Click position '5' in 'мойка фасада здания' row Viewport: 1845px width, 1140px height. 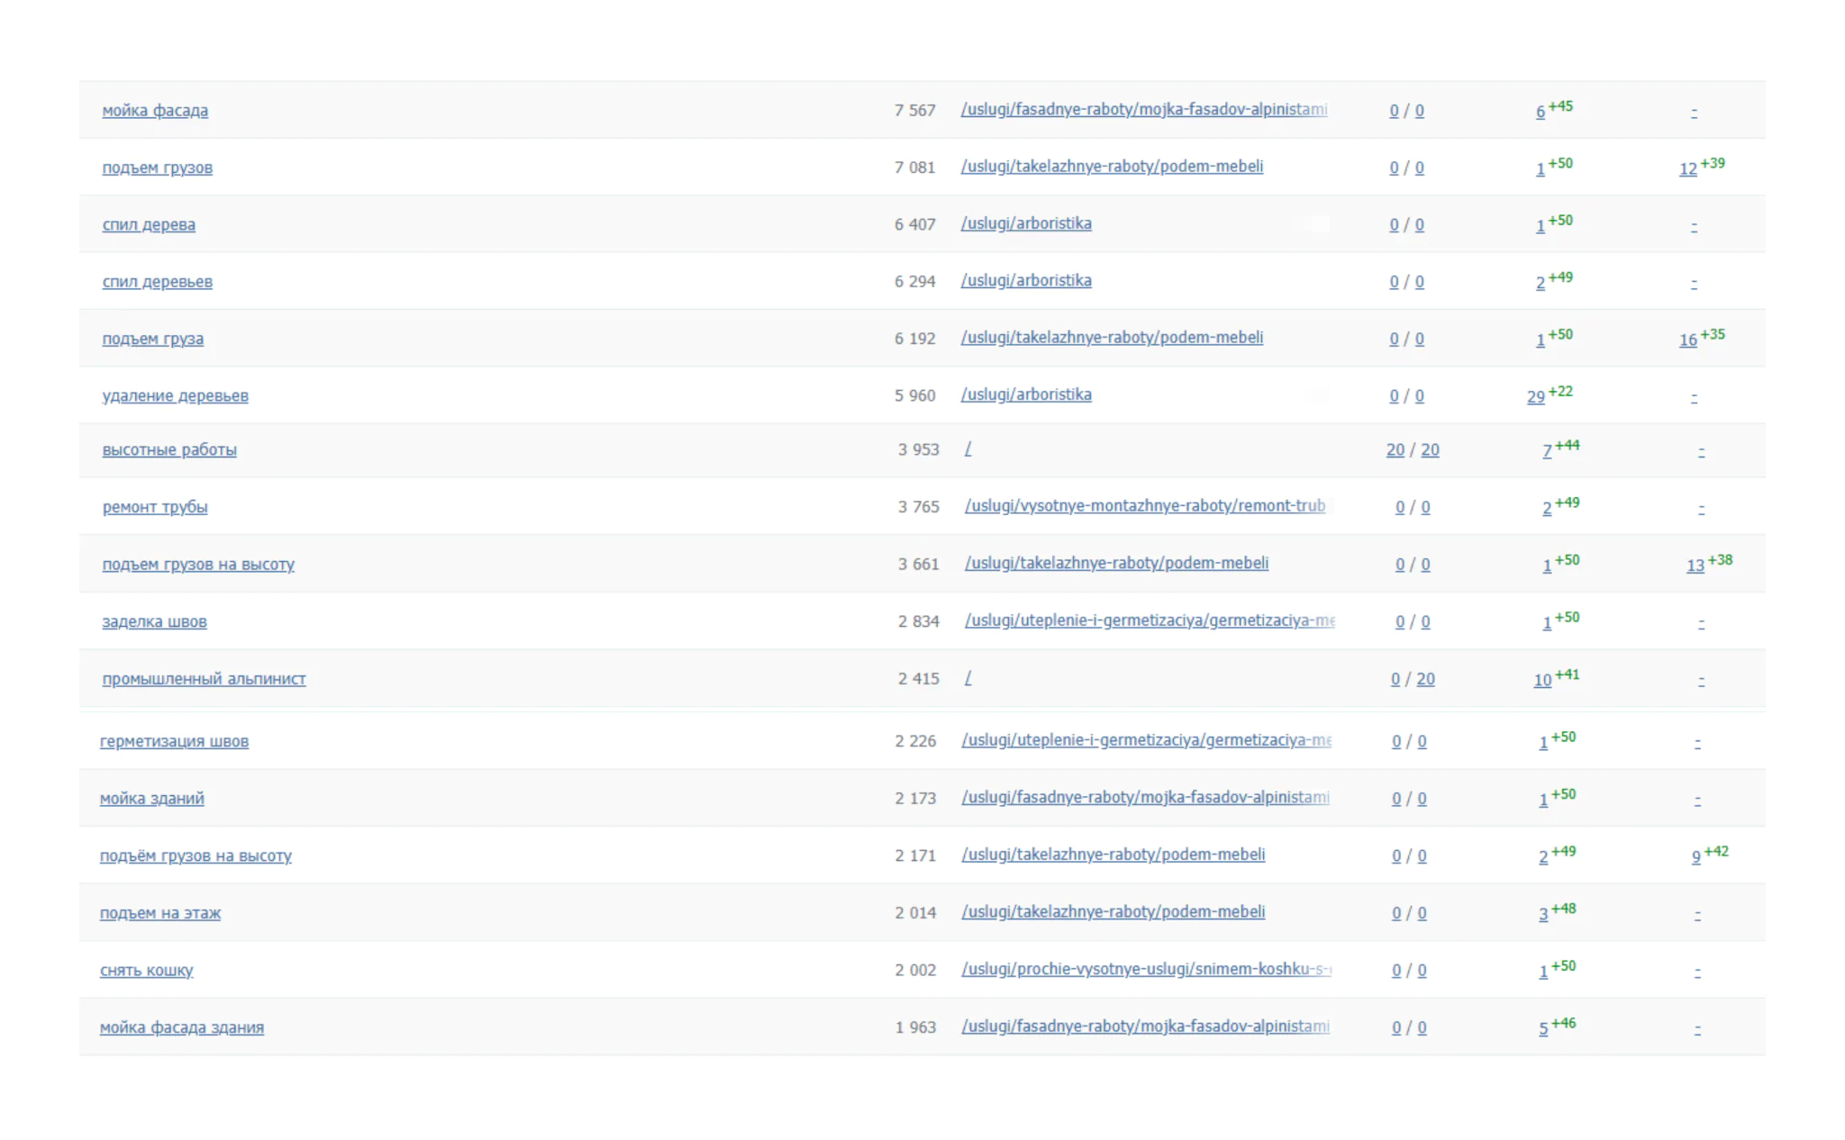click(x=1543, y=1028)
